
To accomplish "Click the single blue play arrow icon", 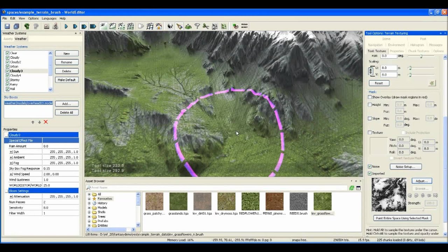I will pyautogui.click(x=66, y=26).
